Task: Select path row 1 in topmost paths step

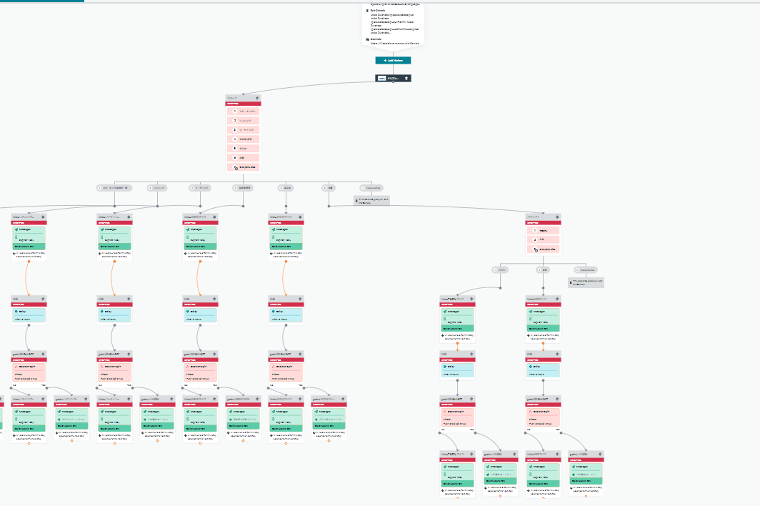Action: coord(244,111)
